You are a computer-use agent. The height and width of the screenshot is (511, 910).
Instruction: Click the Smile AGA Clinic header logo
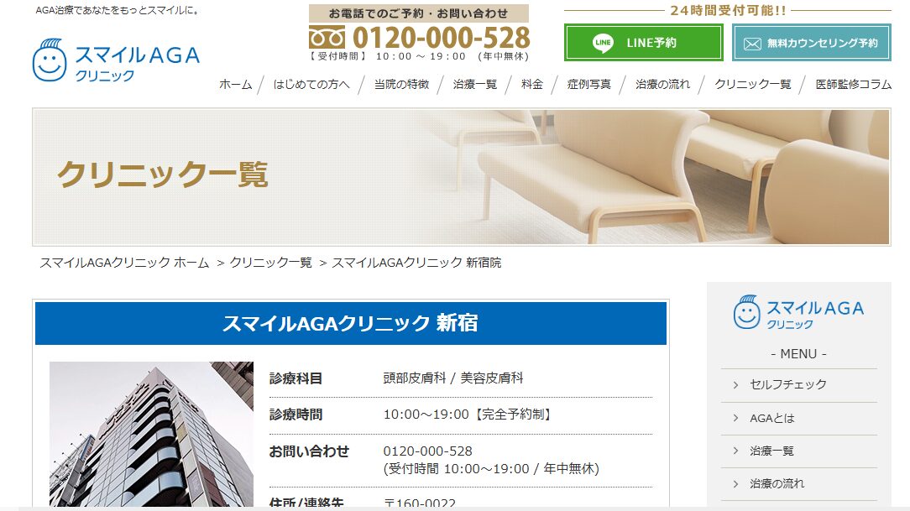point(116,60)
